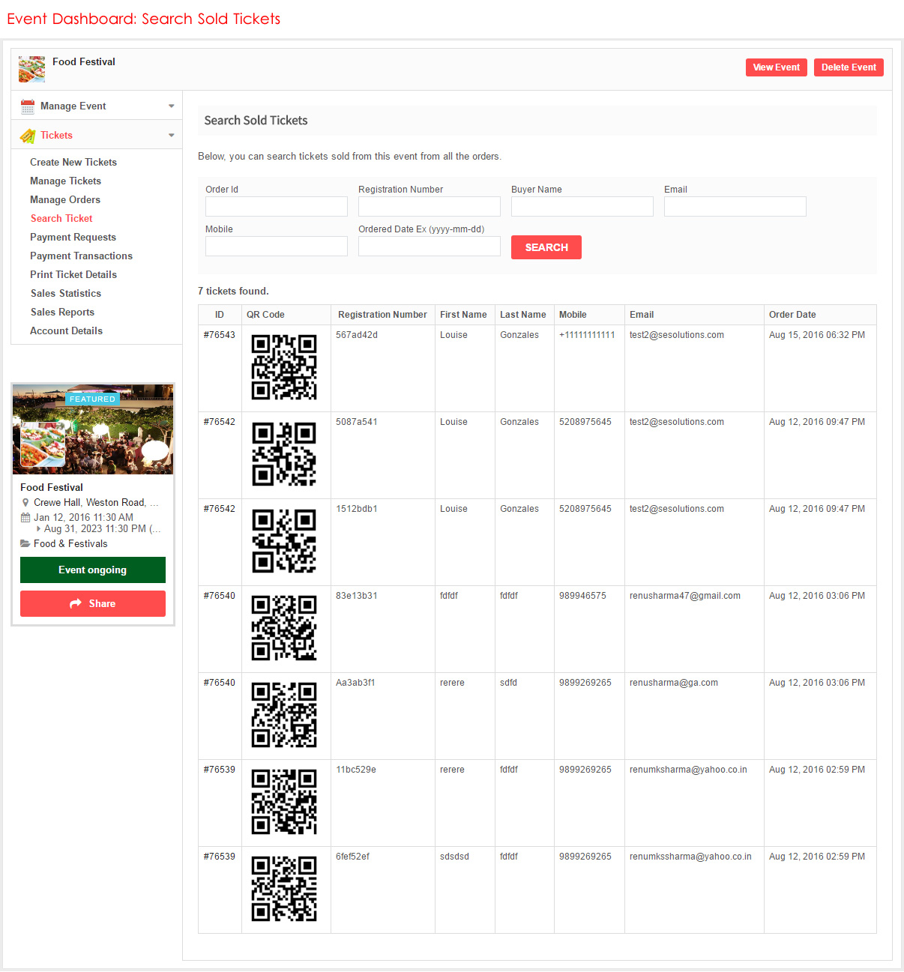Click the Delete Event button
Viewport: 904px width, 972px height.
[x=849, y=67]
